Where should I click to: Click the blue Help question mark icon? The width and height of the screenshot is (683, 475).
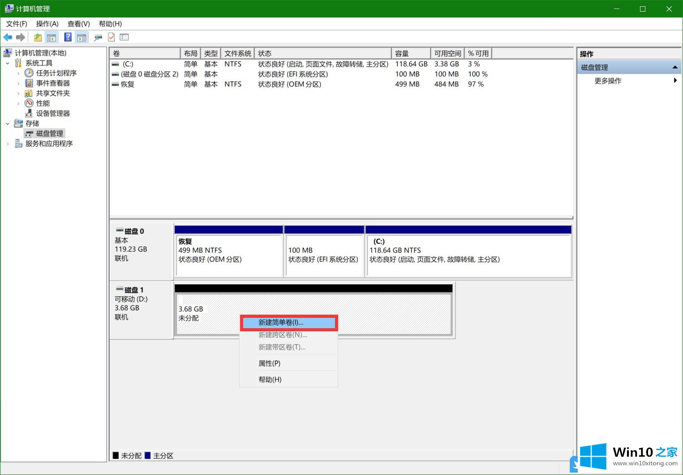click(x=68, y=38)
